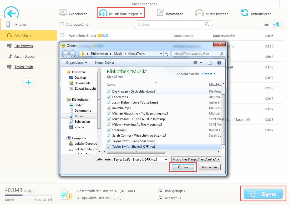
Task: Click the Abbrechen button
Action: click(x=209, y=167)
